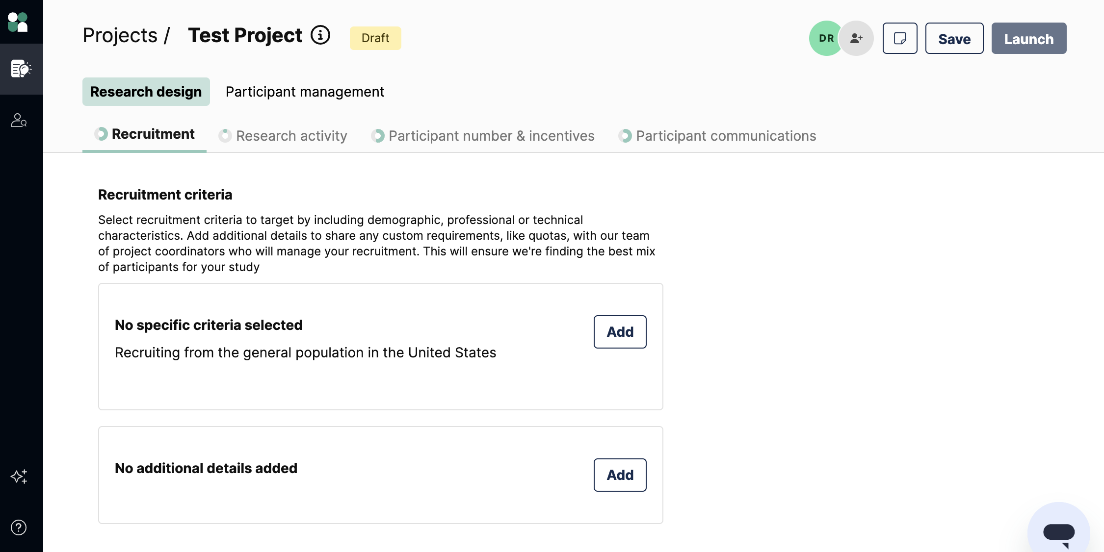Select the Recruitment step tab
Image resolution: width=1104 pixels, height=552 pixels.
click(144, 134)
